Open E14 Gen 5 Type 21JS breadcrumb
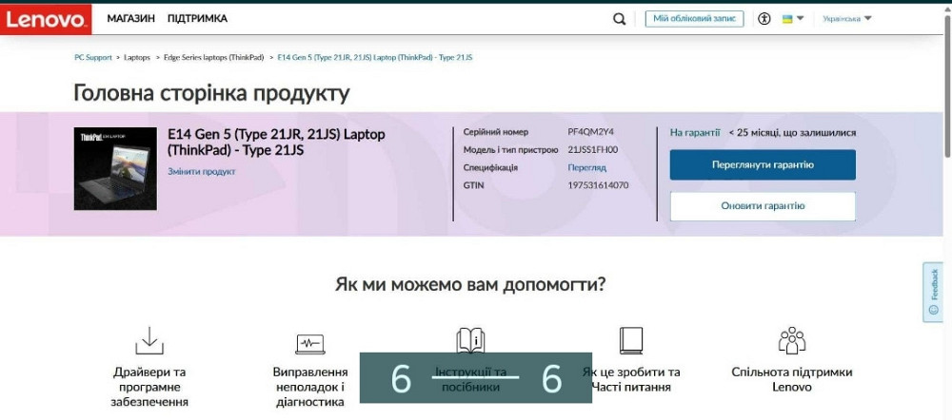The width and height of the screenshot is (952, 420). click(x=375, y=58)
